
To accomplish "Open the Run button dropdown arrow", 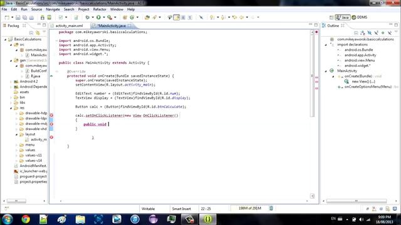I will point(104,17).
